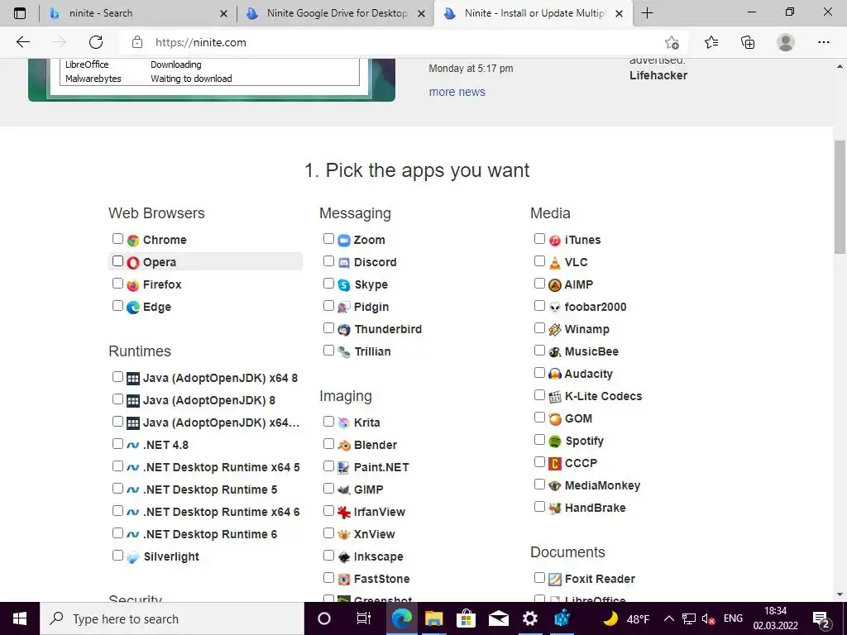
Task: Check the VLC checkbox
Action: 539,260
